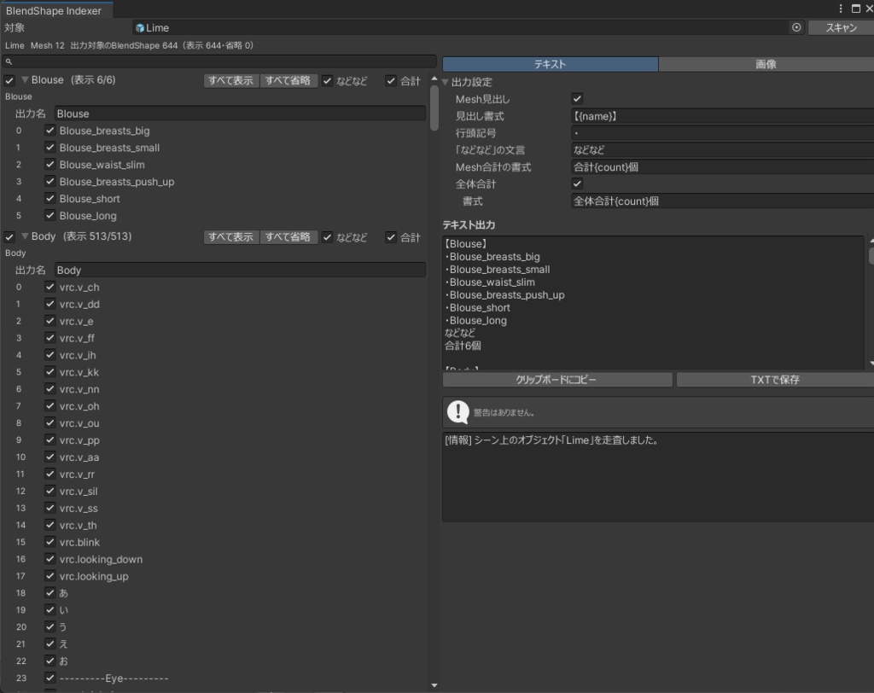874x693 pixels.
Task: Click すべて省略 for Blouse
Action: pos(288,81)
